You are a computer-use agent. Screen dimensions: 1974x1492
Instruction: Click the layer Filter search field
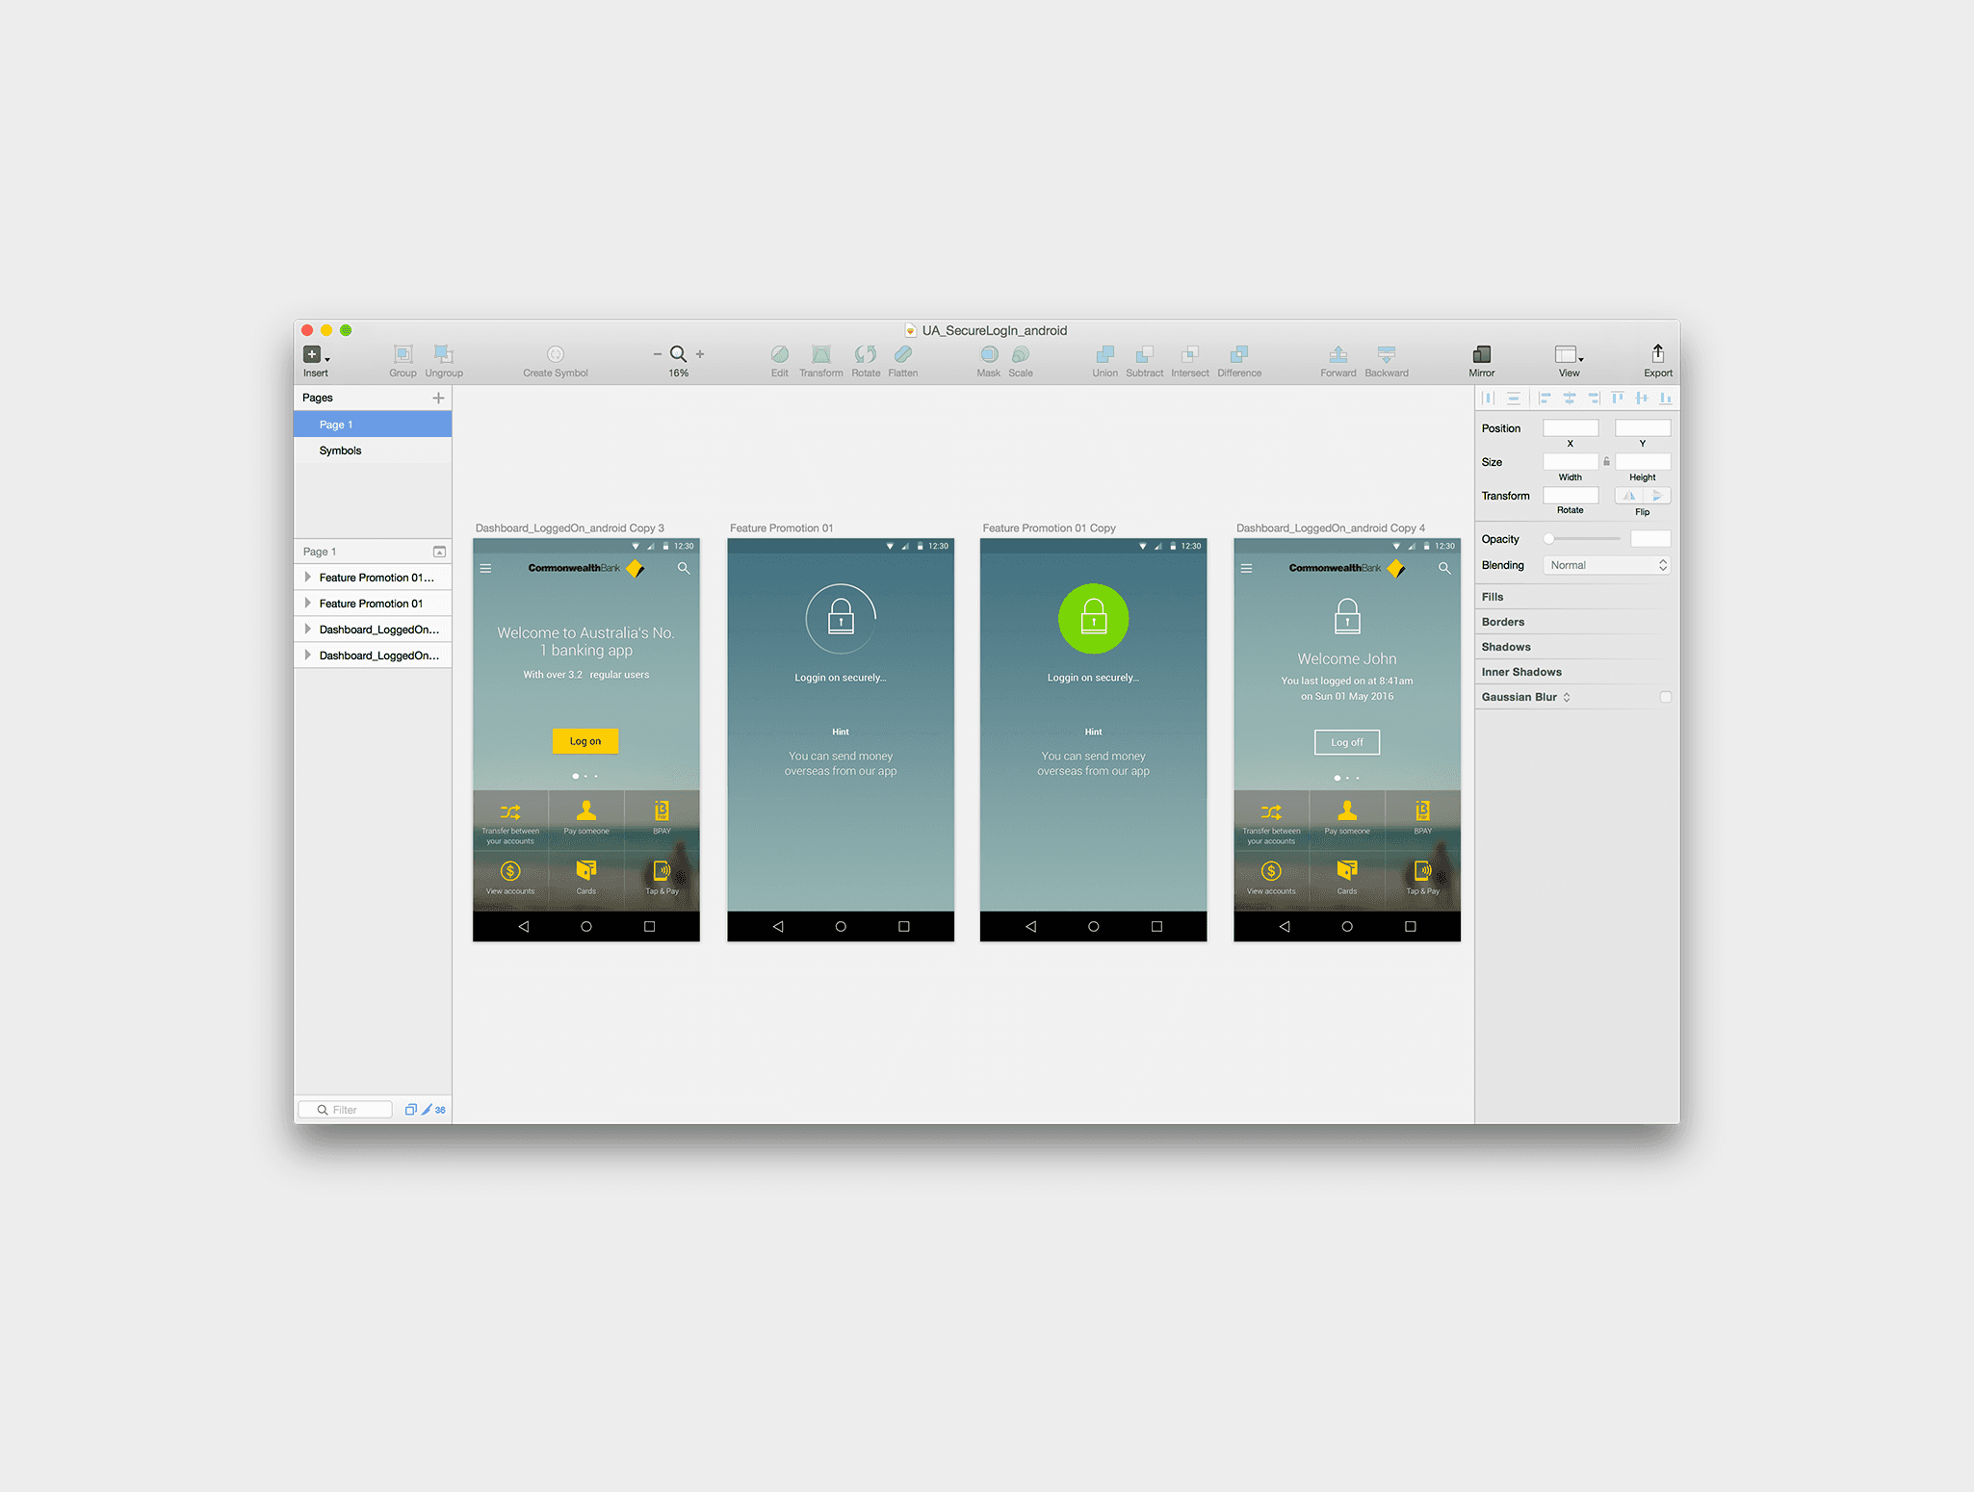(347, 1110)
